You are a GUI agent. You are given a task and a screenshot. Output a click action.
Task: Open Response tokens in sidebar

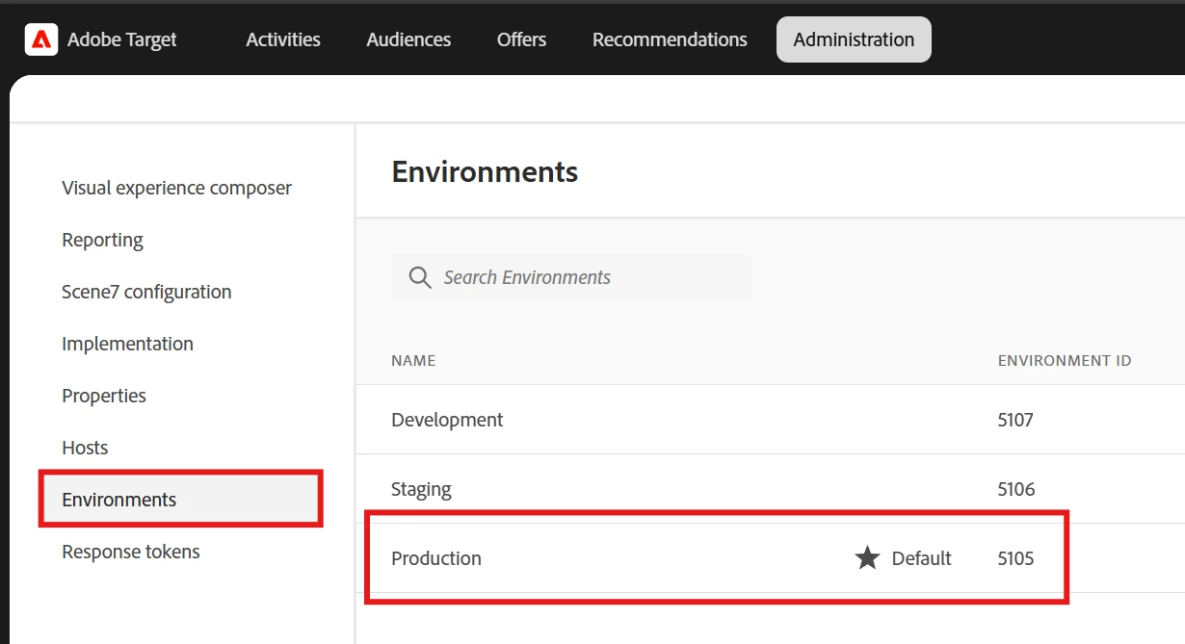point(131,552)
